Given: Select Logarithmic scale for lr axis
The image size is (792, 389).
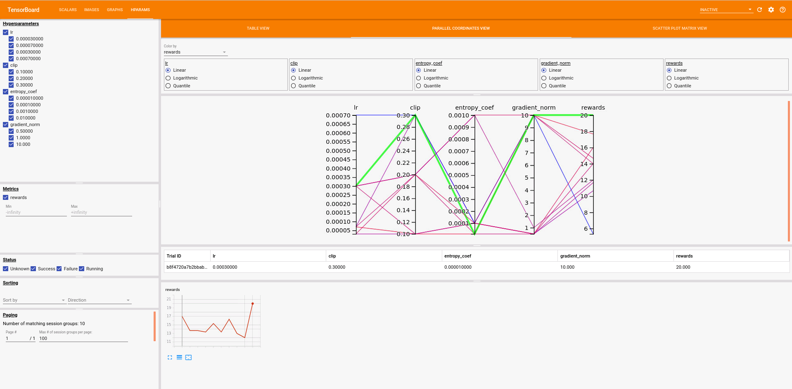Looking at the screenshot, I should 168,78.
